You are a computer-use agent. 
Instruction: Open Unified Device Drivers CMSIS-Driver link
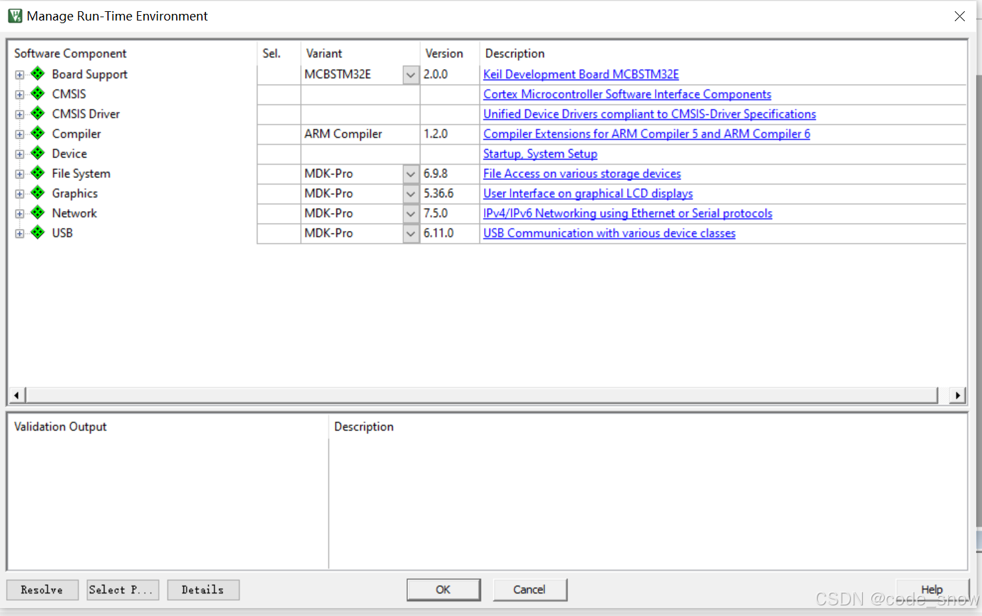pos(650,114)
